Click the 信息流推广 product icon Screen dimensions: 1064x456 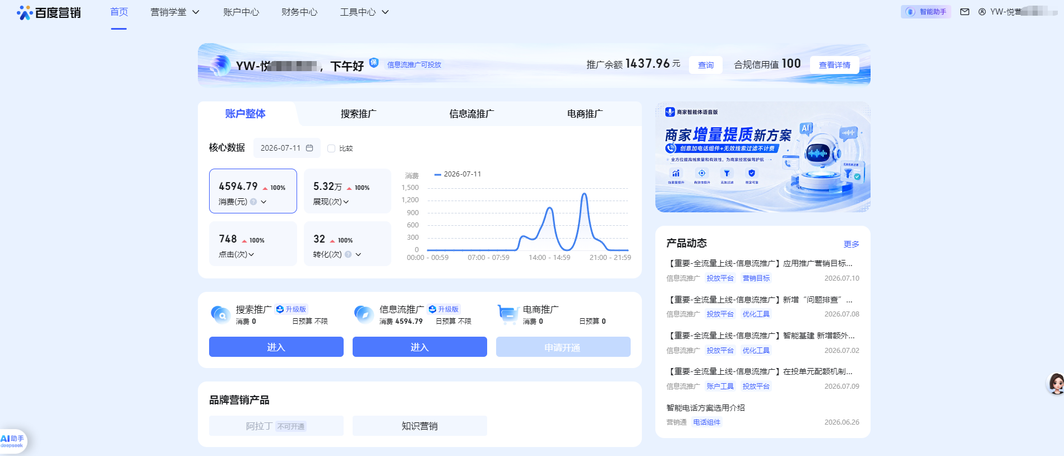coord(364,314)
